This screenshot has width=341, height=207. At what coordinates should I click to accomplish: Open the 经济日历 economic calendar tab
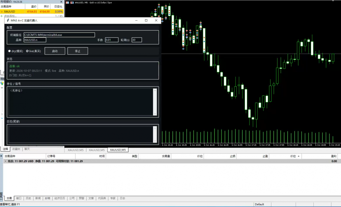60,198
